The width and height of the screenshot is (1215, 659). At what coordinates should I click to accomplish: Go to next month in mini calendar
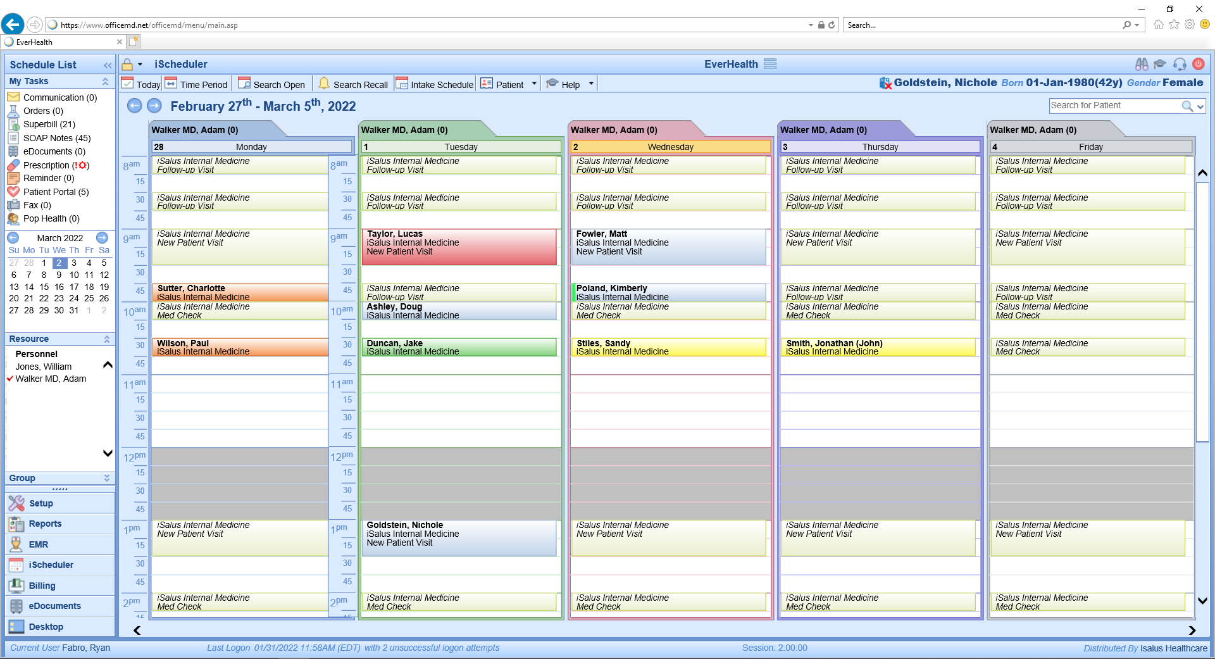coord(102,238)
